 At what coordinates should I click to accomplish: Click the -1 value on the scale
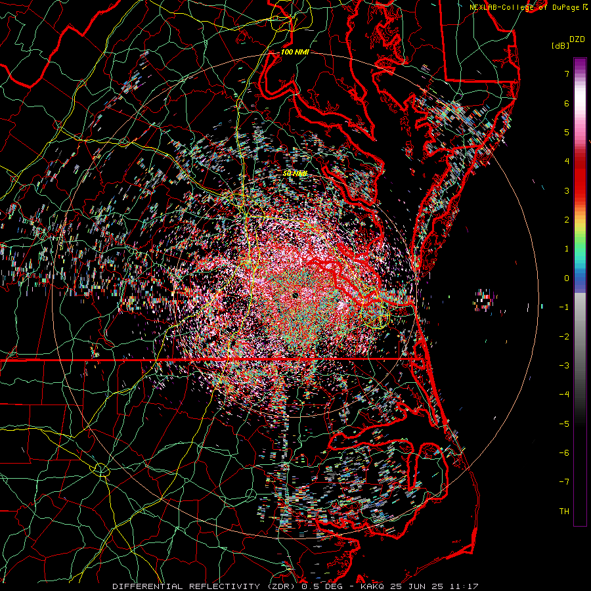(x=564, y=307)
